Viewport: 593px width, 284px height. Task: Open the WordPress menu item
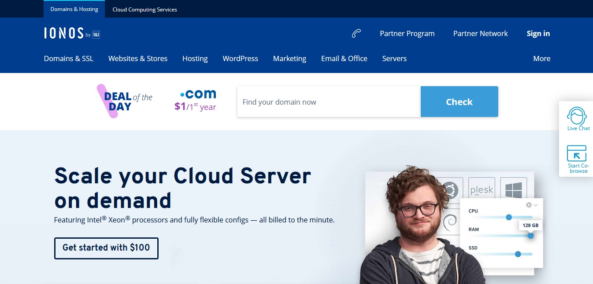[240, 58]
